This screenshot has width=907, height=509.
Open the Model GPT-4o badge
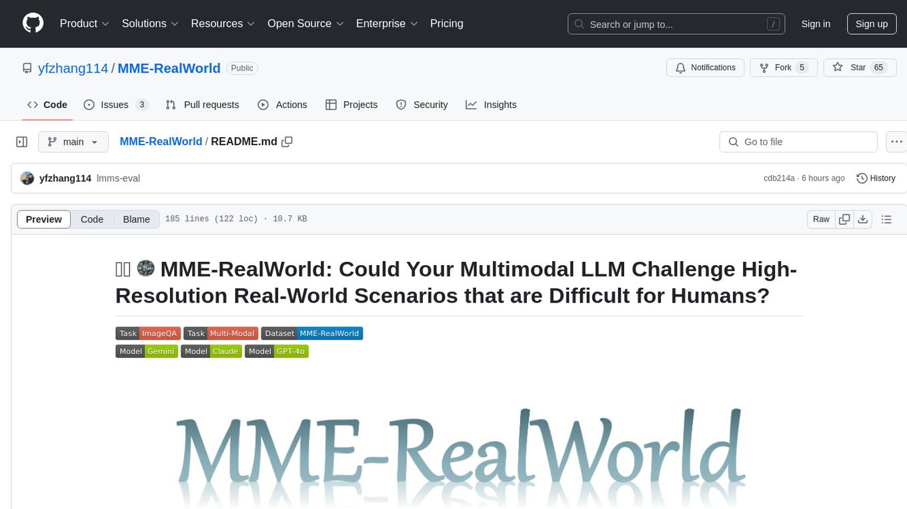coord(277,351)
